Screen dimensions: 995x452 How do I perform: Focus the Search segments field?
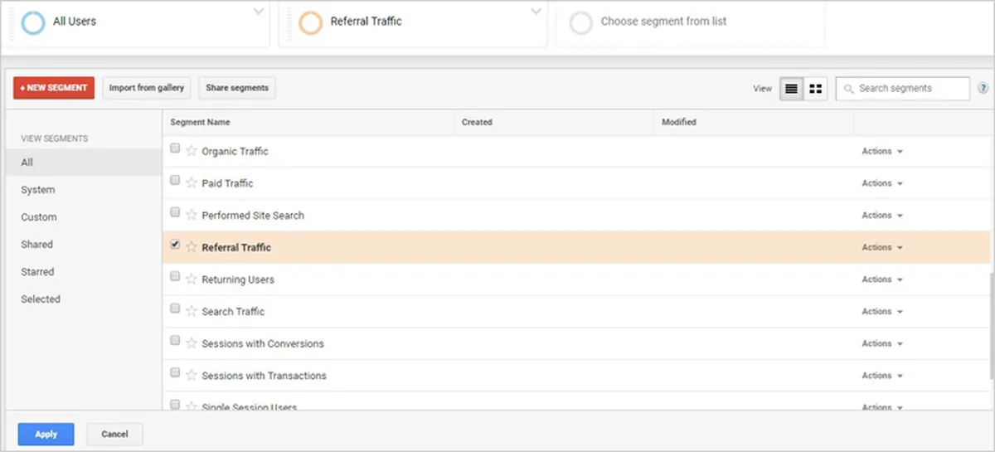pos(902,89)
